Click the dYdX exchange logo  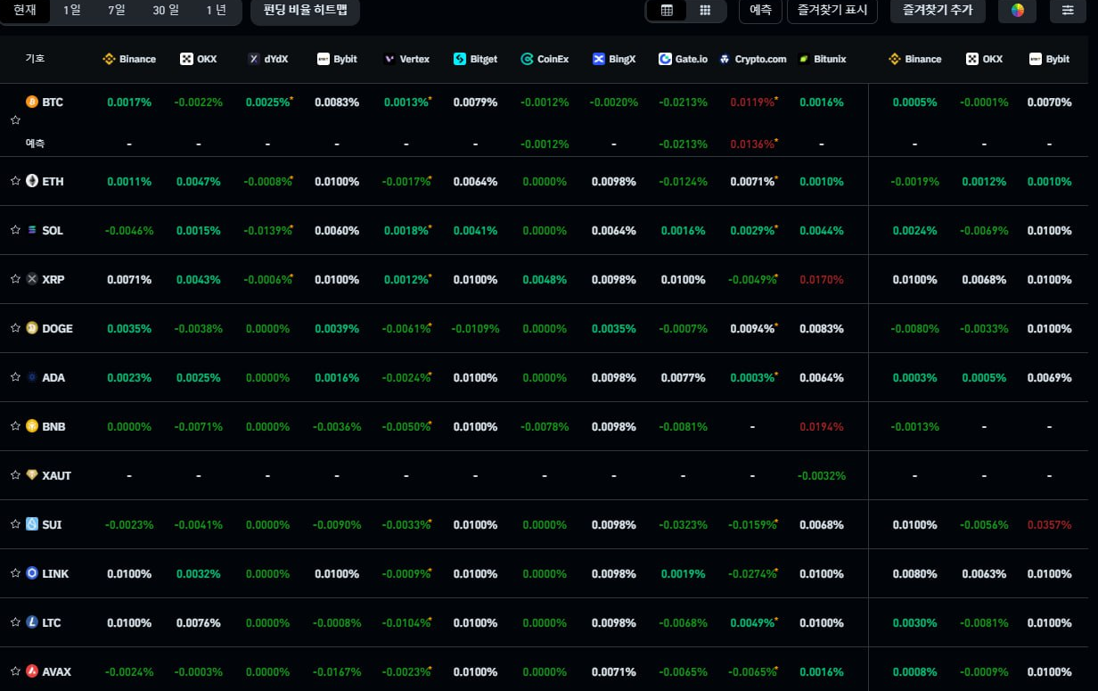coord(254,59)
